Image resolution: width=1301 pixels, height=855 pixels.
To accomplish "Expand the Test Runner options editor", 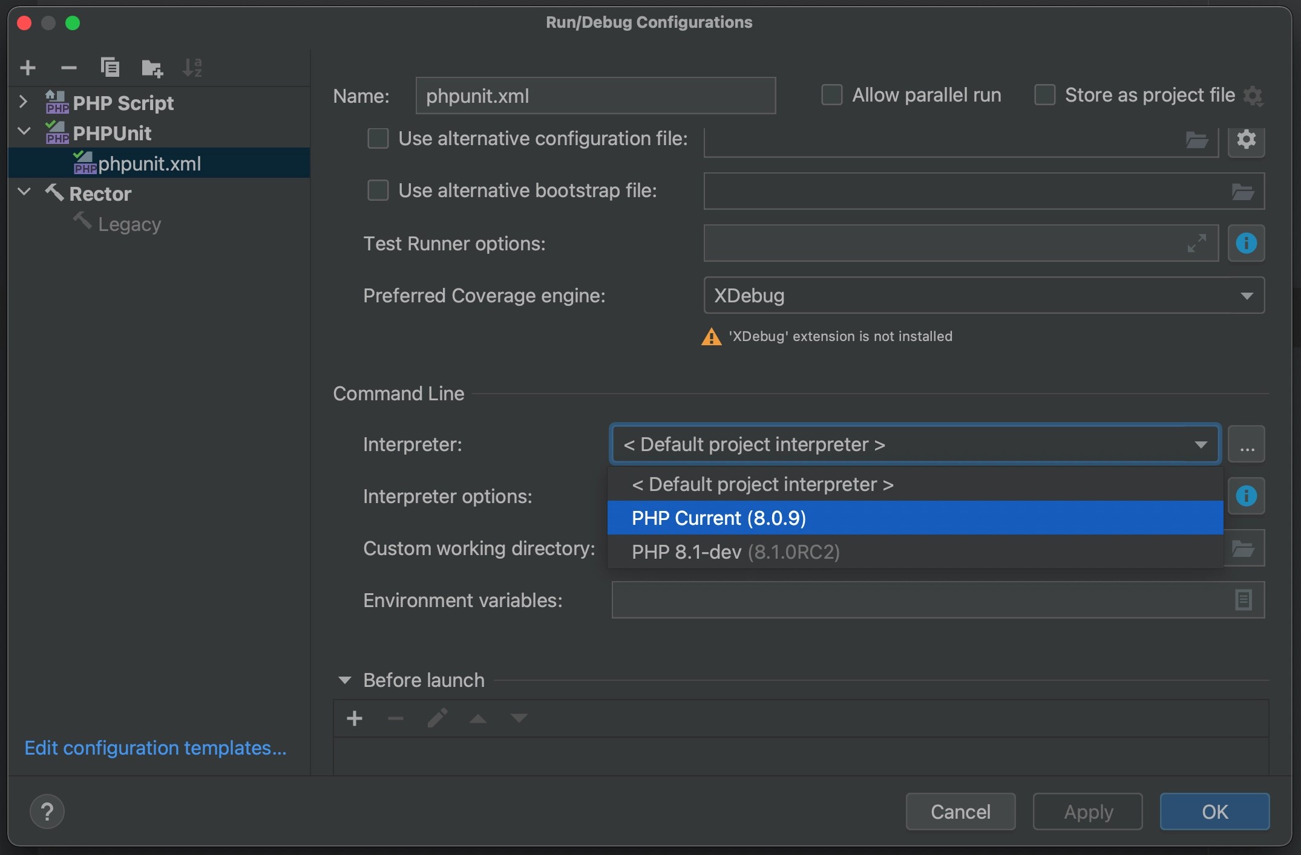I will pyautogui.click(x=1196, y=243).
